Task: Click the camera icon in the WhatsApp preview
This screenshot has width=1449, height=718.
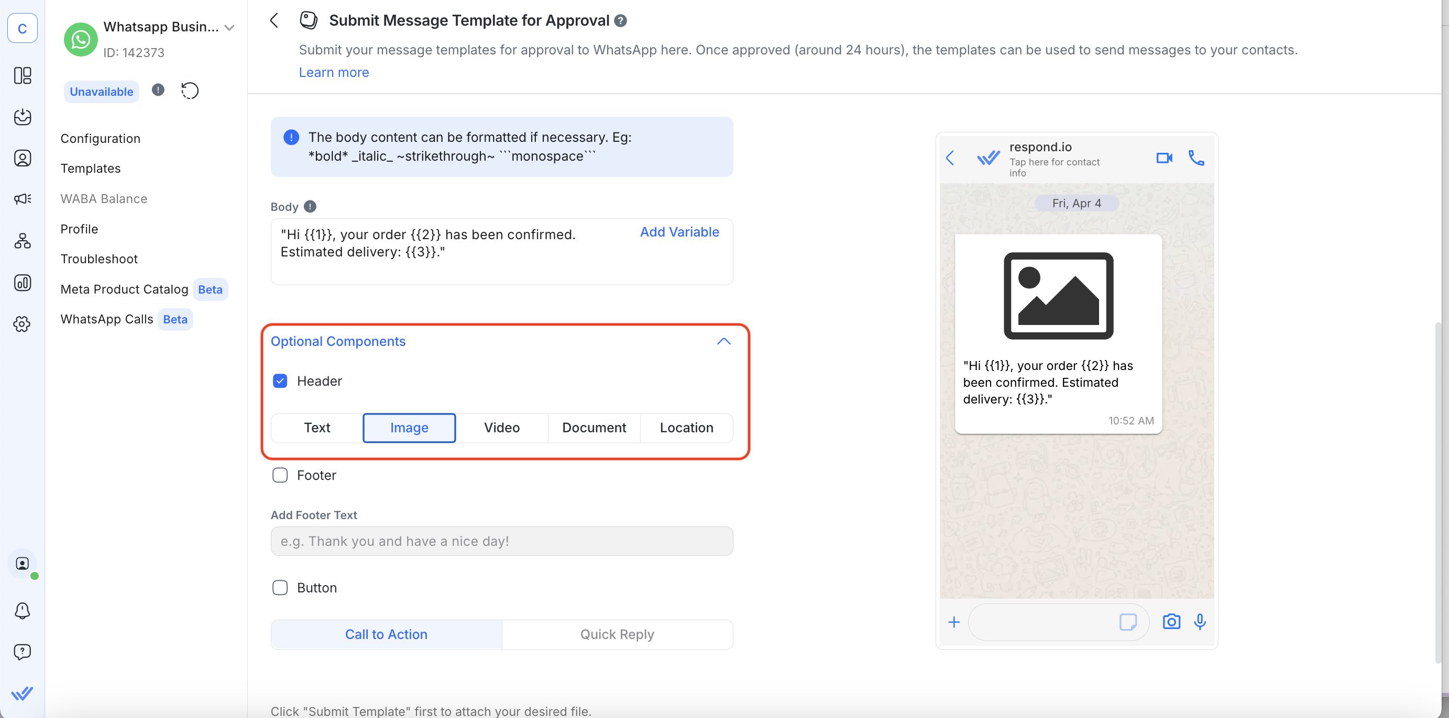Action: [1171, 622]
